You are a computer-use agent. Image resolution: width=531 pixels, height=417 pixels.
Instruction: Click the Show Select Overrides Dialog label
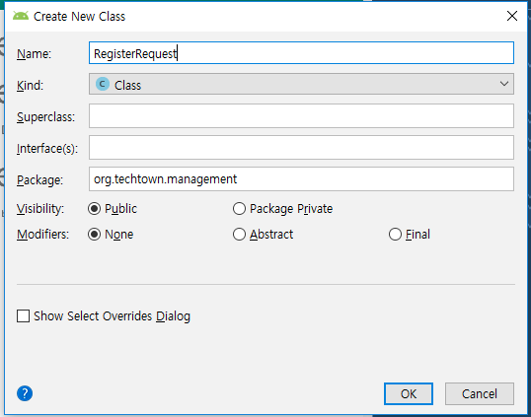coord(113,316)
